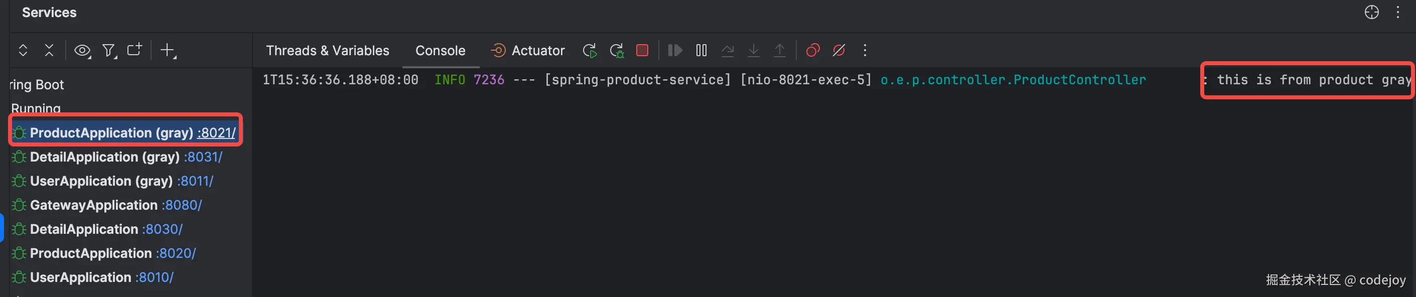Open the Actuator tab
This screenshot has width=1416, height=297.
(x=528, y=51)
